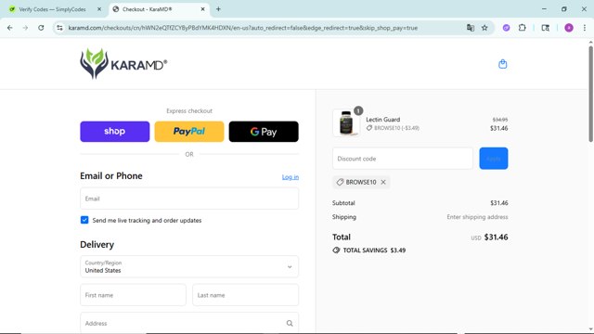Image resolution: width=594 pixels, height=334 pixels.
Task: Switch to Verify Codes — SimplyCodes tab
Action: [x=55, y=9]
